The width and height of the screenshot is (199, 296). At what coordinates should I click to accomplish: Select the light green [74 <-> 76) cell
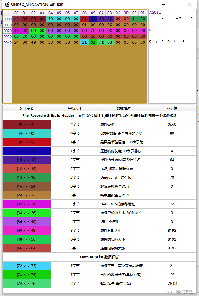coord(27,284)
